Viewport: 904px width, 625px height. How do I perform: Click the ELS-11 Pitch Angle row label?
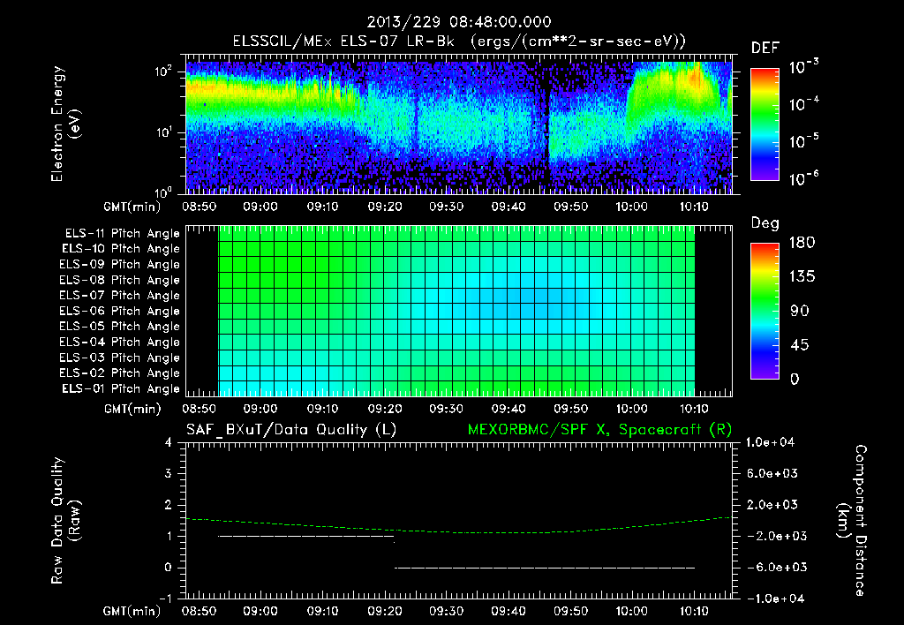[x=122, y=234]
